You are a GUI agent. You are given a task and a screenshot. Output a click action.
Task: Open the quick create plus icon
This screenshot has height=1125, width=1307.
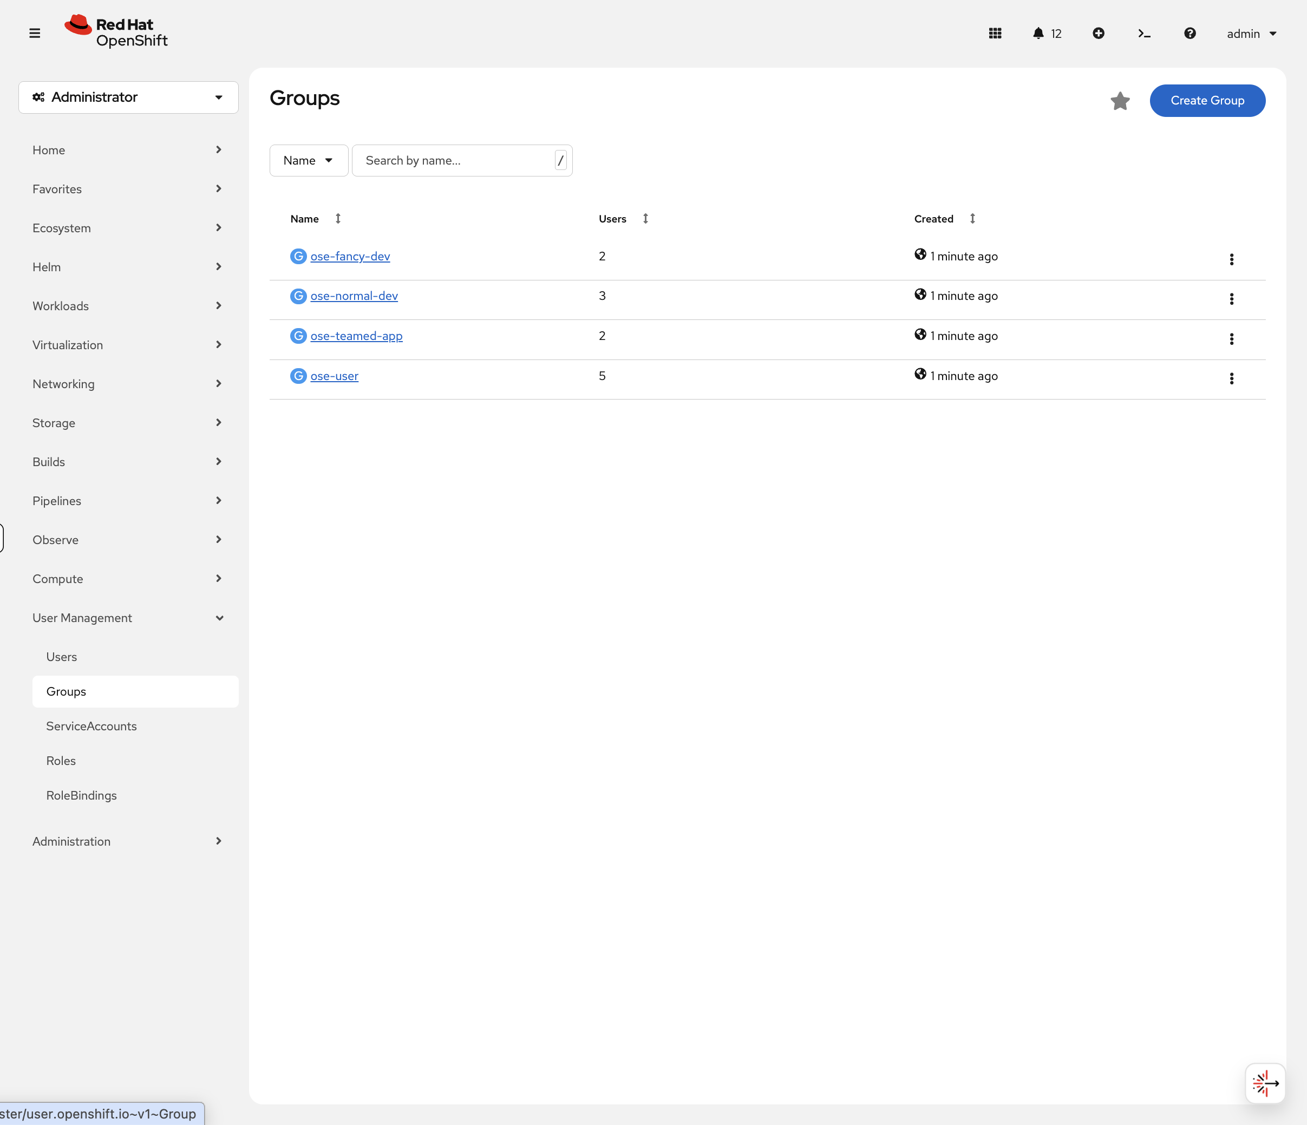pos(1098,34)
